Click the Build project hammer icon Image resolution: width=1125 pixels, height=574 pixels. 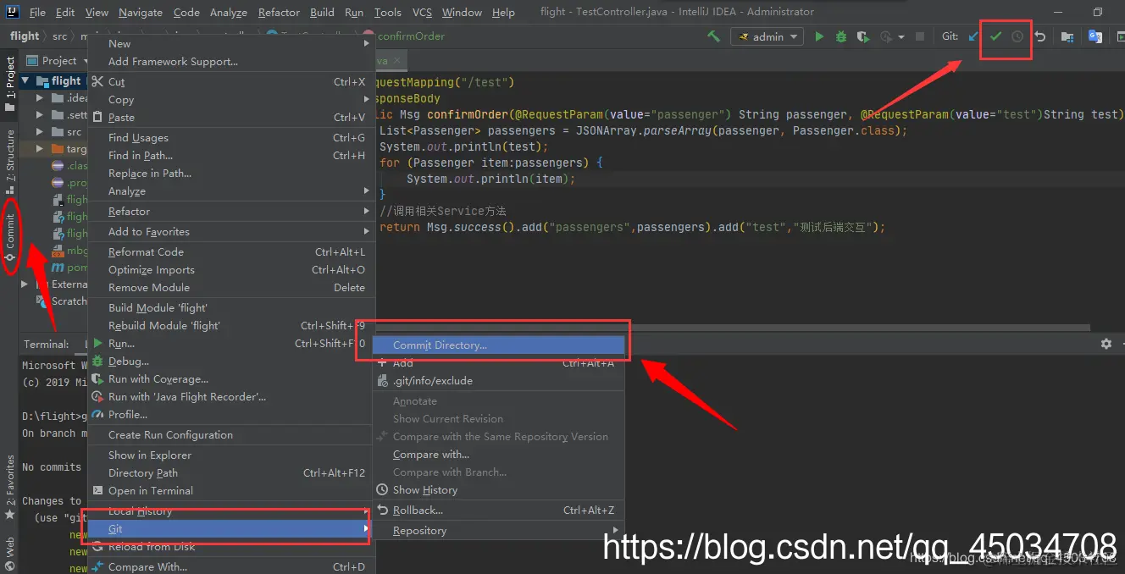point(714,36)
